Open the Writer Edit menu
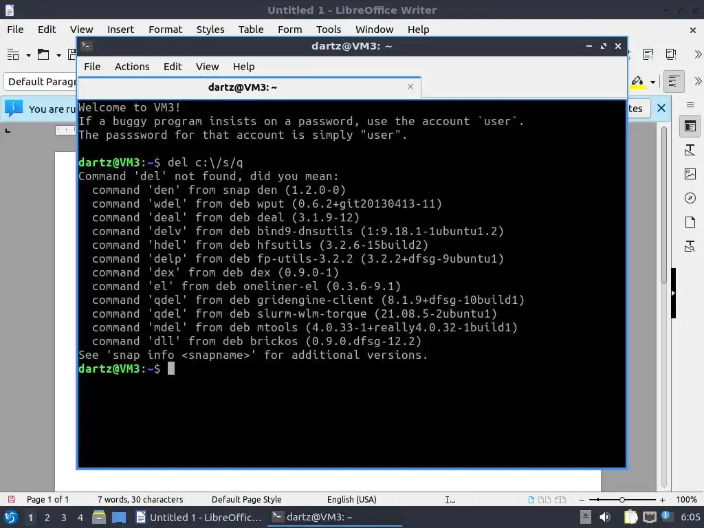Image resolution: width=704 pixels, height=528 pixels. click(47, 29)
